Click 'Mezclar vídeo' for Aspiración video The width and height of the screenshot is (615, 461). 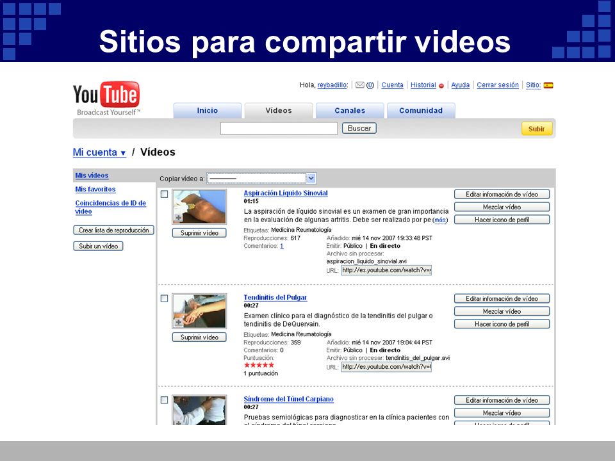coord(502,207)
